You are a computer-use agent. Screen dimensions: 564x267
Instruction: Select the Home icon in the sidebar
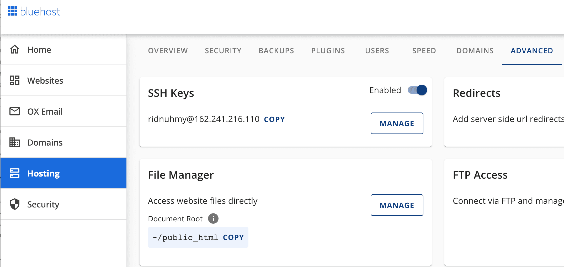(x=15, y=50)
